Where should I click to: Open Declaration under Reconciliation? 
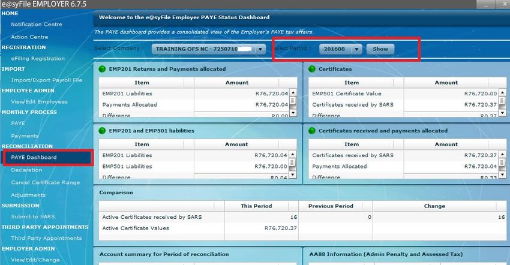click(x=26, y=170)
